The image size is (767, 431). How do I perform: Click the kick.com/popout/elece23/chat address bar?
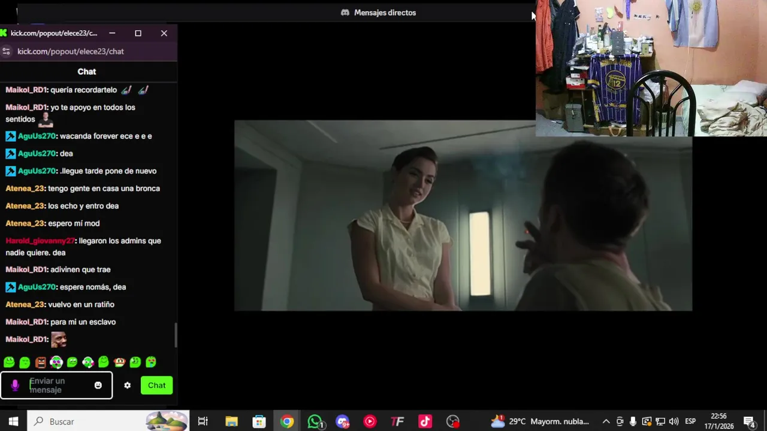click(x=71, y=51)
